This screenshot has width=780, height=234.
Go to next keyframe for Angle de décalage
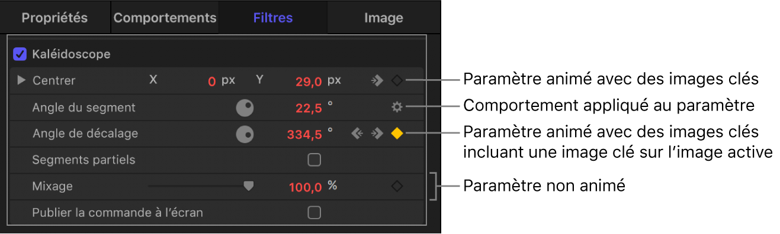pyautogui.click(x=377, y=134)
